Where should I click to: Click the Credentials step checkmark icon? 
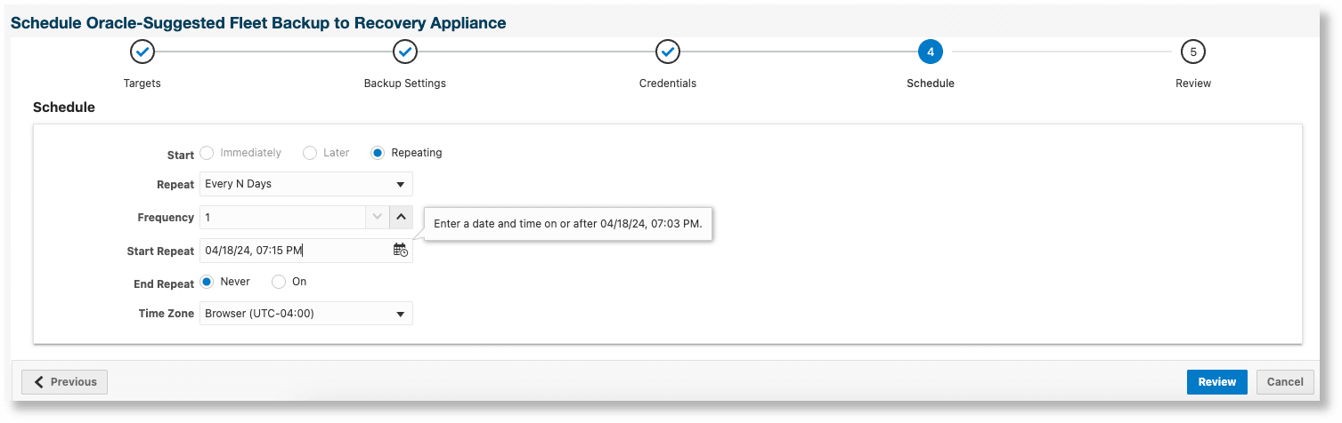(668, 52)
